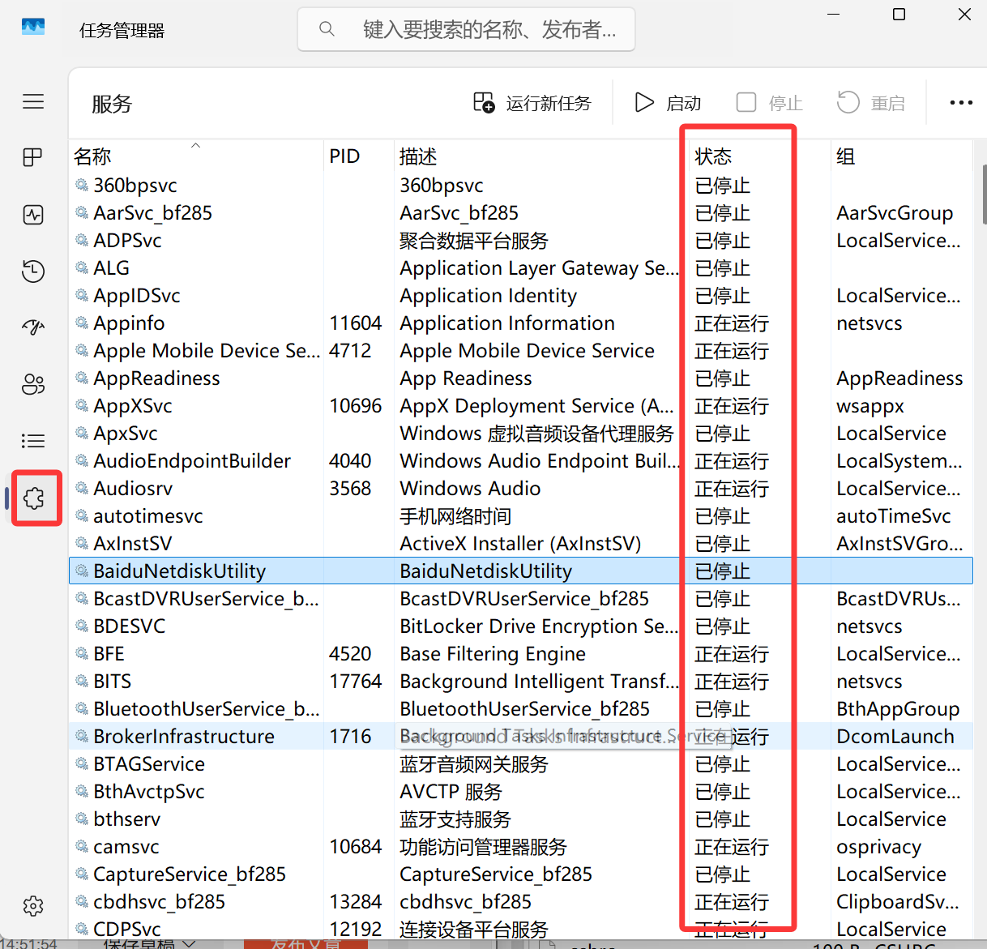Click the 启动 service button
Viewport: 987px width, 949px height.
(668, 103)
